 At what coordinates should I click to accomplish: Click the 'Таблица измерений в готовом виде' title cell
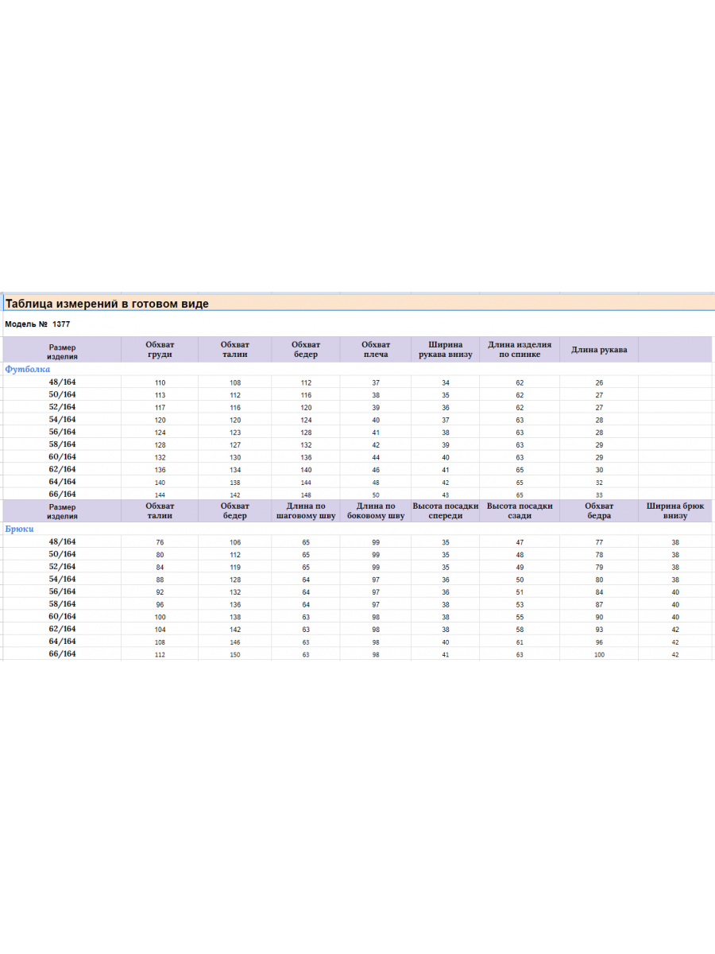[107, 304]
